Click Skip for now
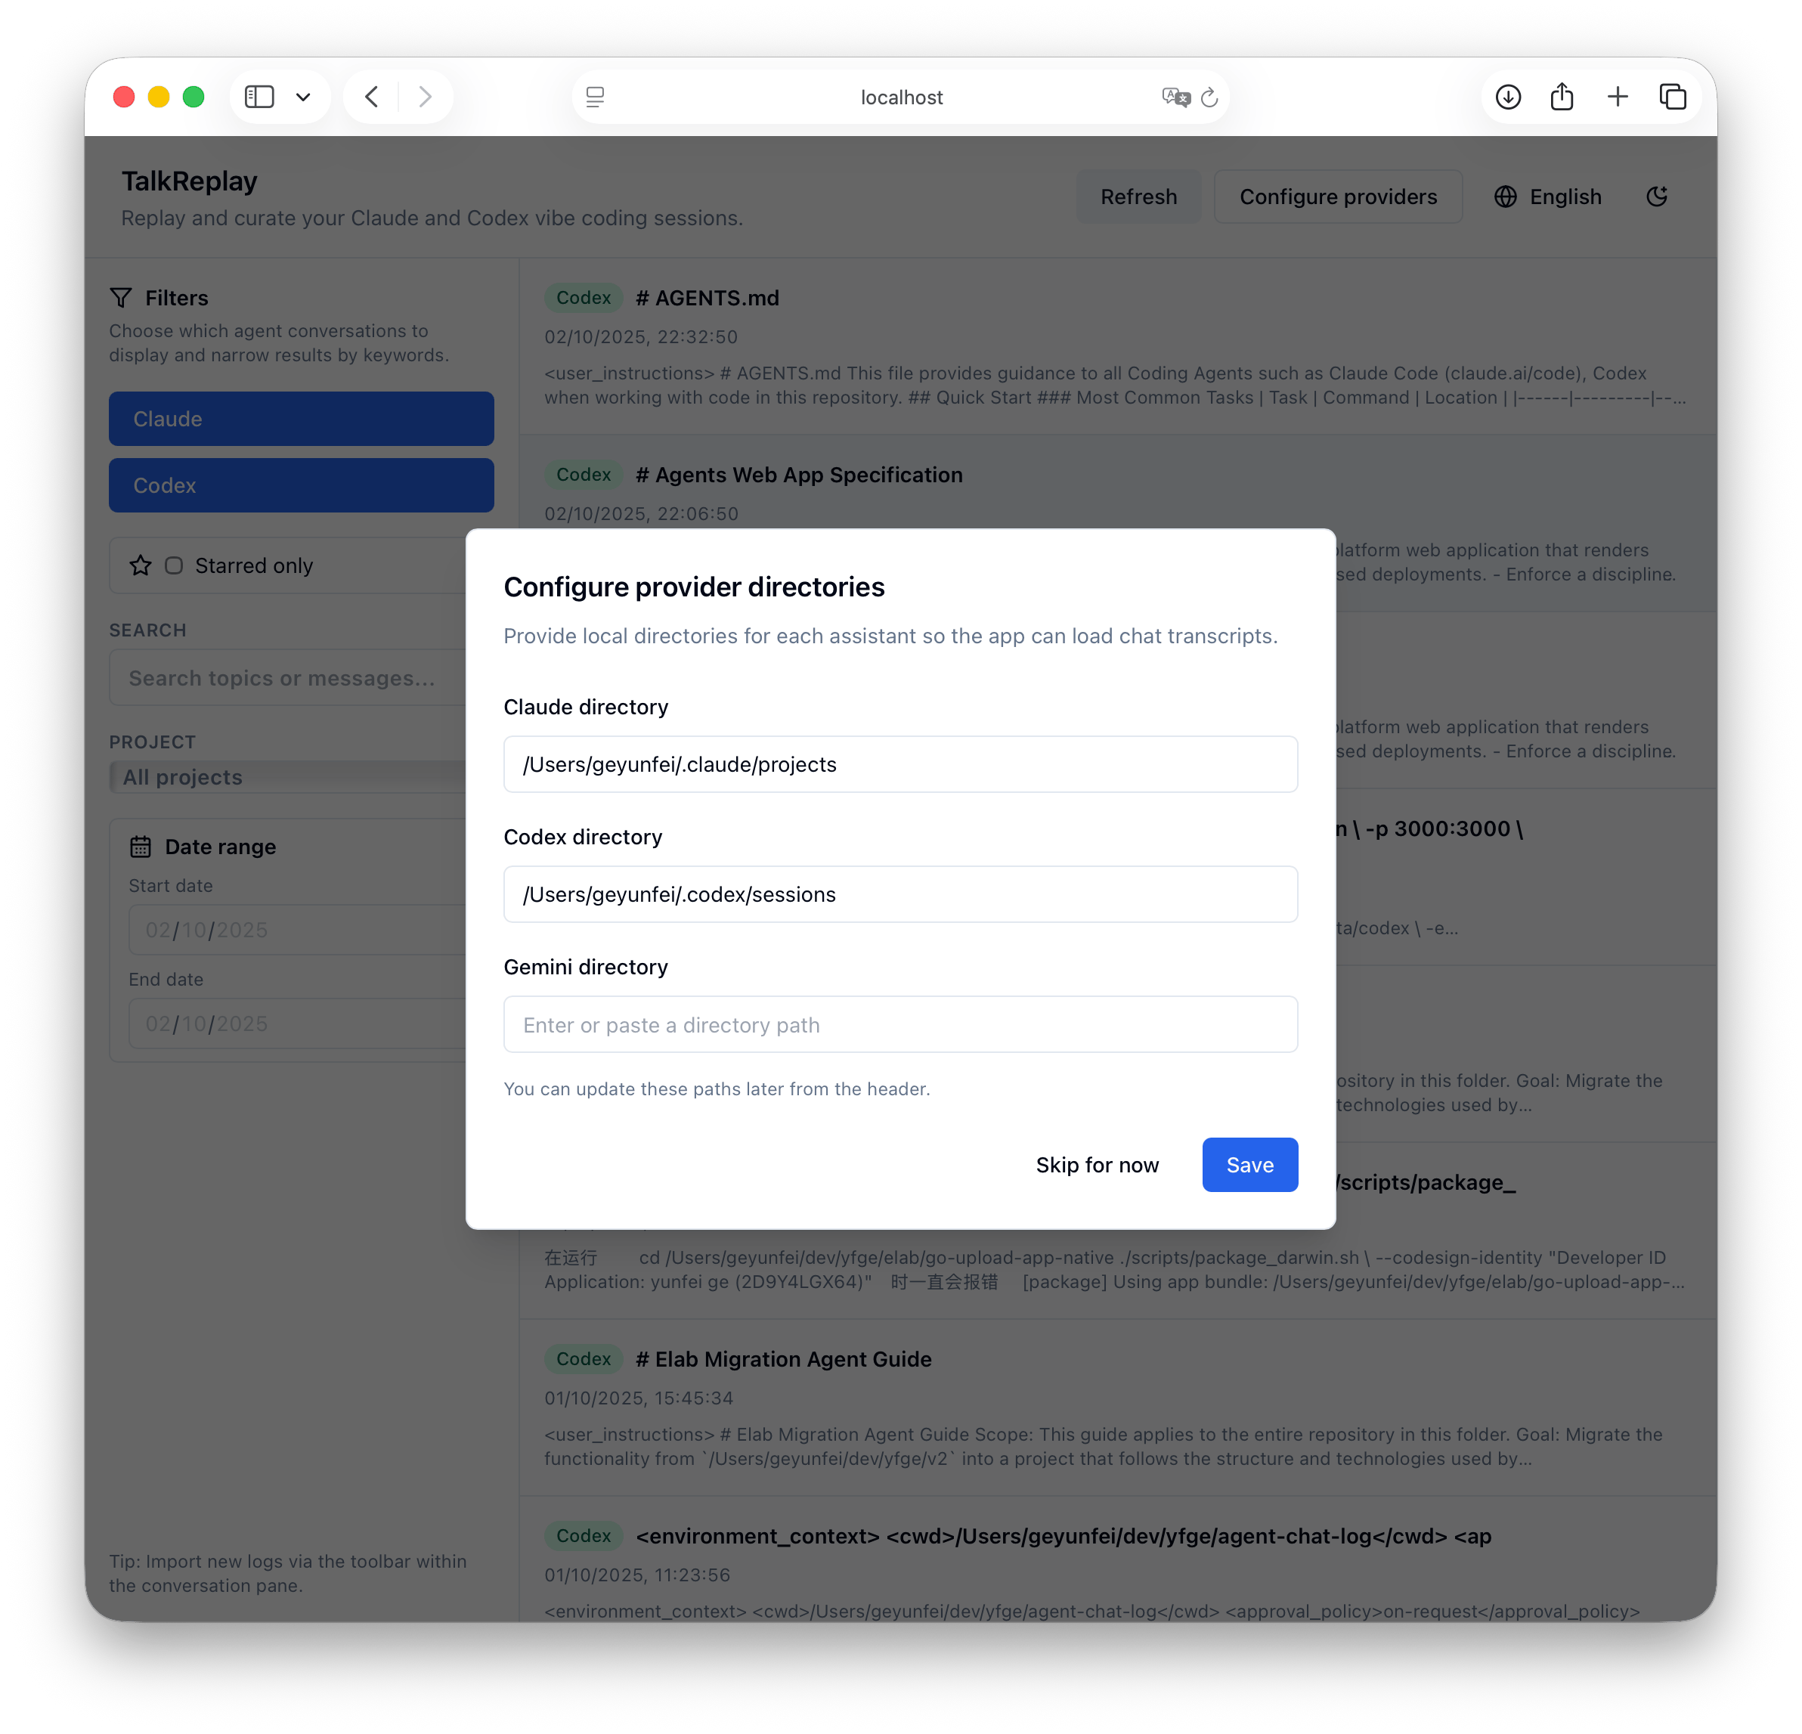Viewport: 1802px width, 1734px height. (x=1097, y=1165)
